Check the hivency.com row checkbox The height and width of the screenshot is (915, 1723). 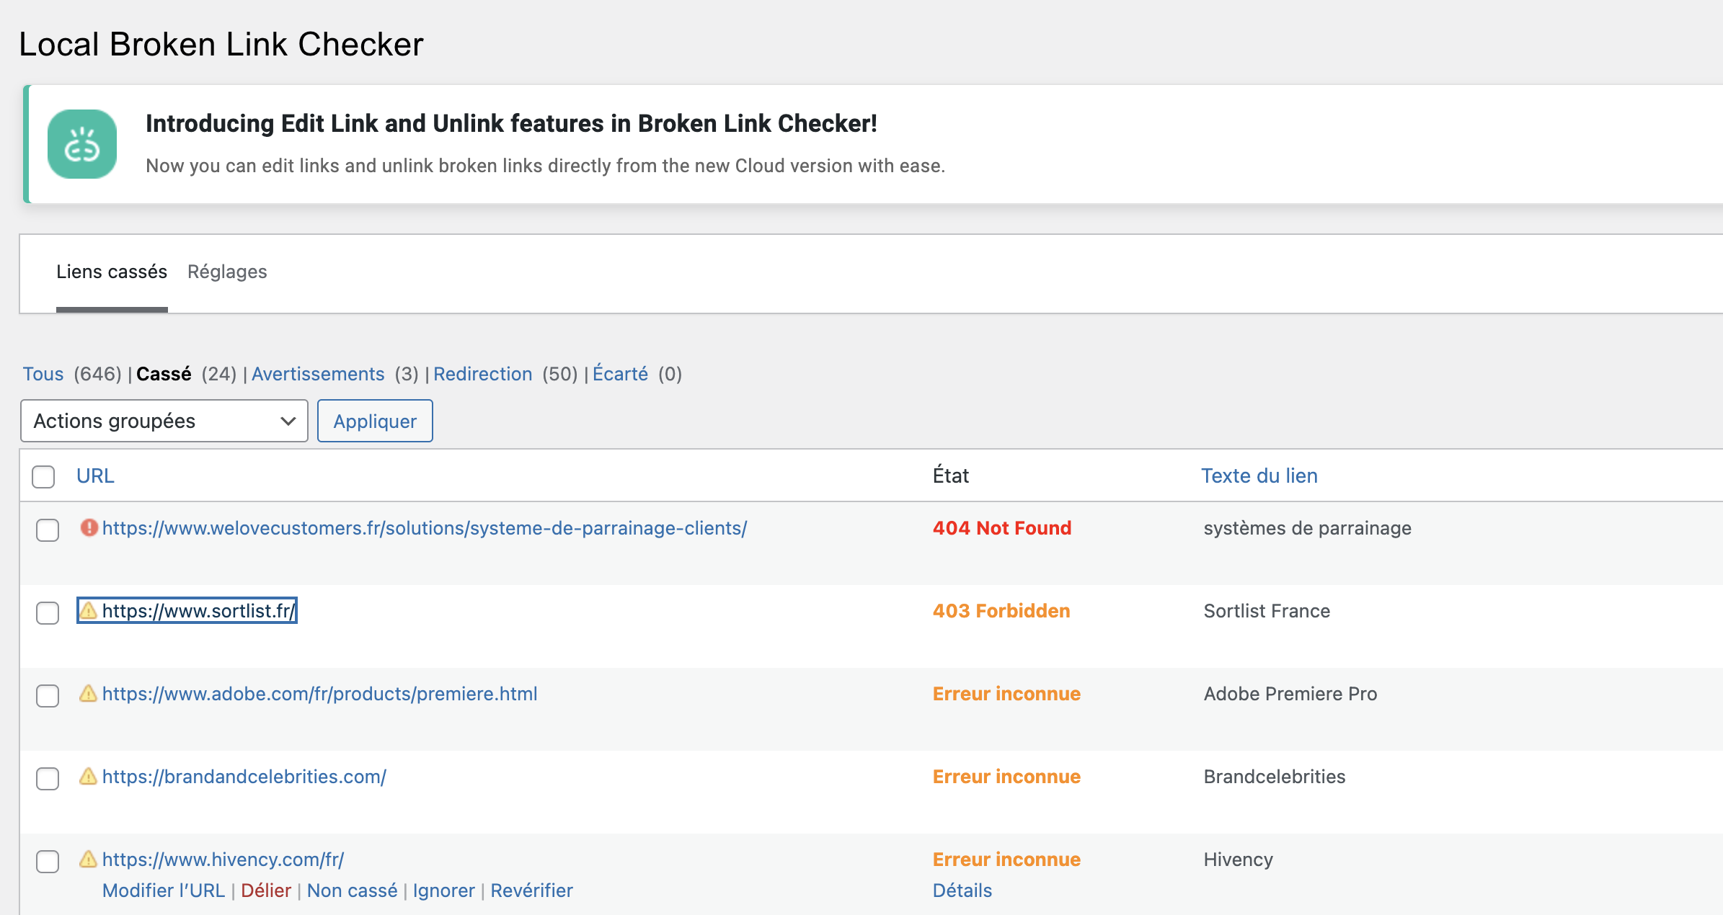[48, 861]
